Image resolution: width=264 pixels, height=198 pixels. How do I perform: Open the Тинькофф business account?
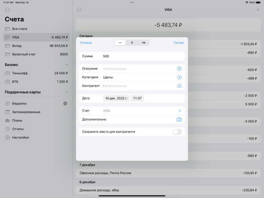(x=36, y=73)
